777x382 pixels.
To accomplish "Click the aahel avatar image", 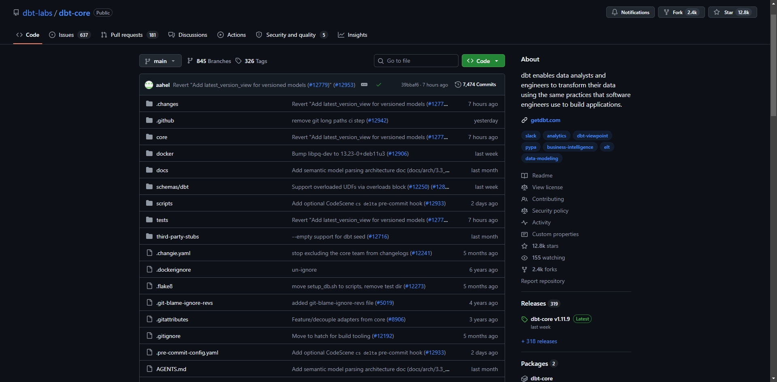I will coord(149,84).
